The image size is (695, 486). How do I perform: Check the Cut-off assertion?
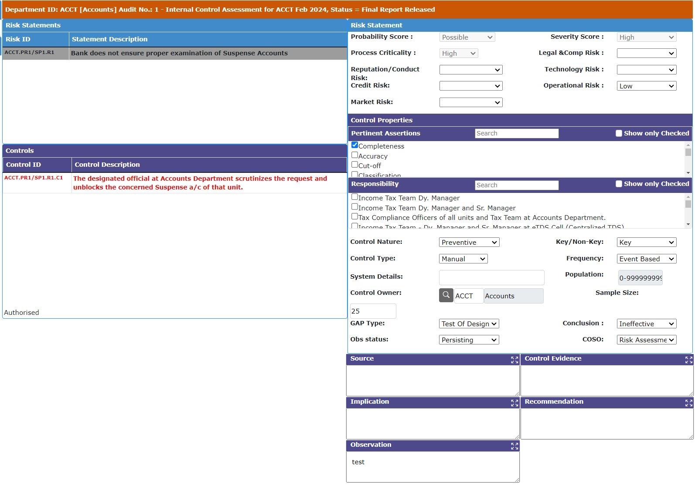[354, 165]
